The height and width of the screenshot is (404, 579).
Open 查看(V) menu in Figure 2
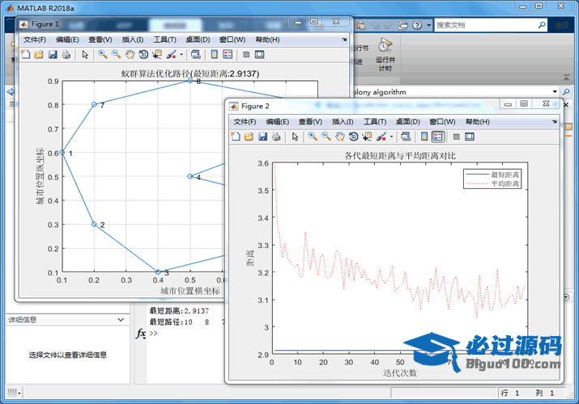310,121
